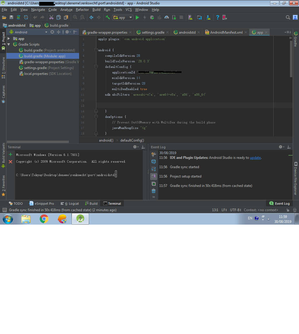
Task: Click the editor vertical scrollbar
Action: (x=291, y=58)
